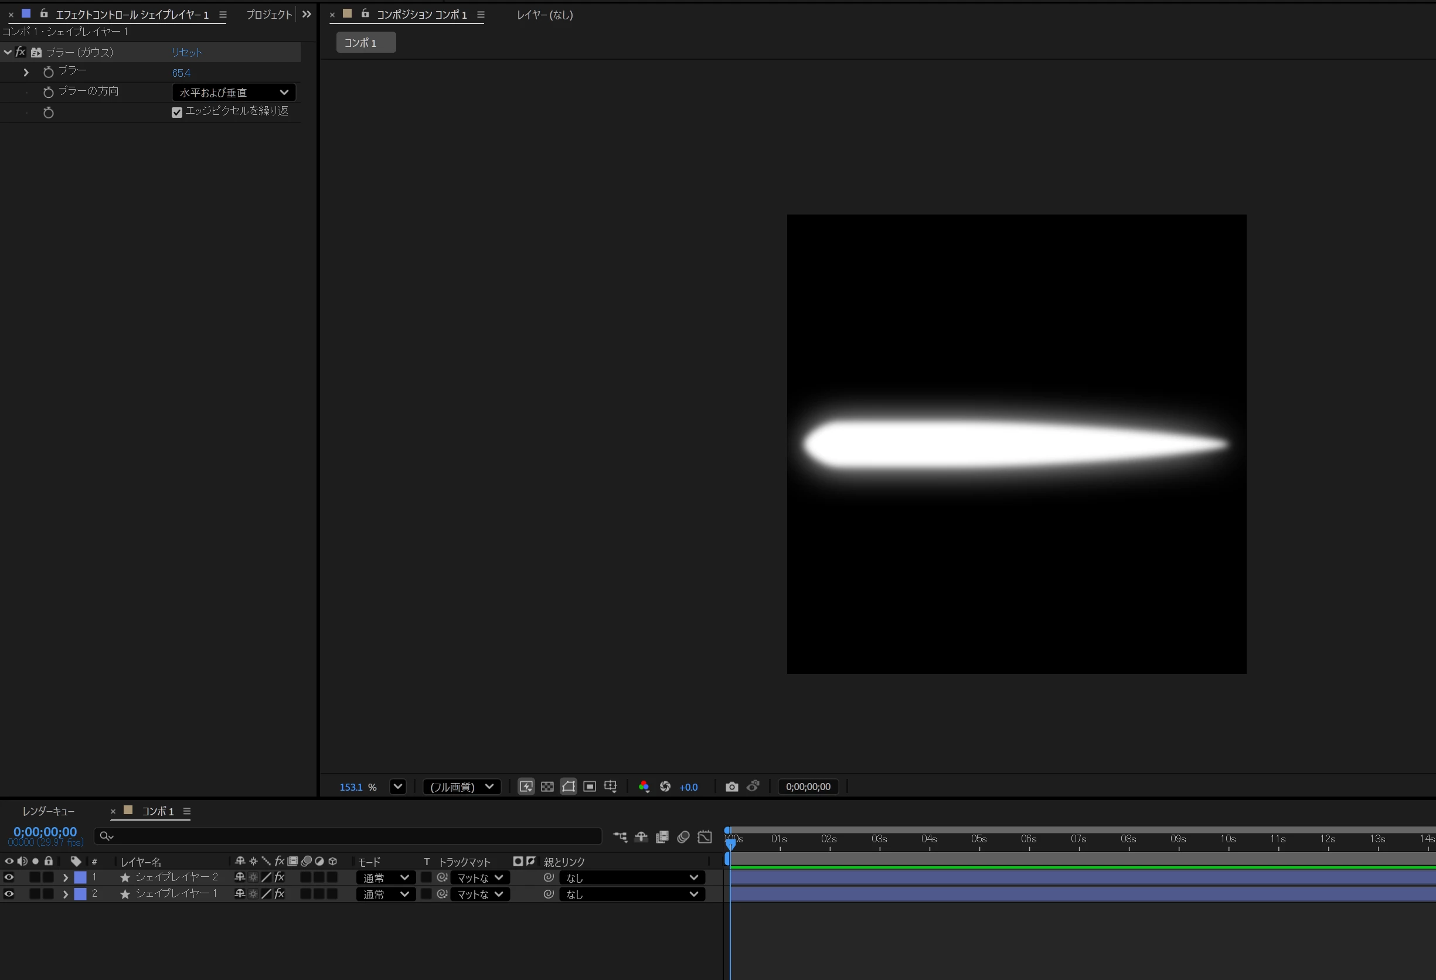Image resolution: width=1436 pixels, height=980 pixels.
Task: Switch to the レンダーキュー tab
Action: (x=48, y=811)
